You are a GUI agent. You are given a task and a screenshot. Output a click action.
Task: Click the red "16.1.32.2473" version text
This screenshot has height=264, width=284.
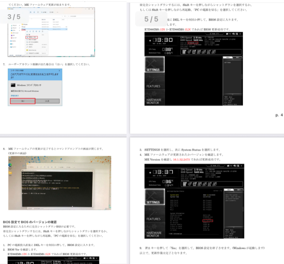coord(181,159)
